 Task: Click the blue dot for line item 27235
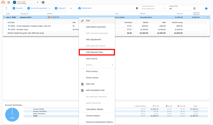click(9, 29)
